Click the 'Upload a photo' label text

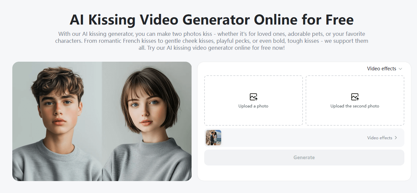(253, 106)
